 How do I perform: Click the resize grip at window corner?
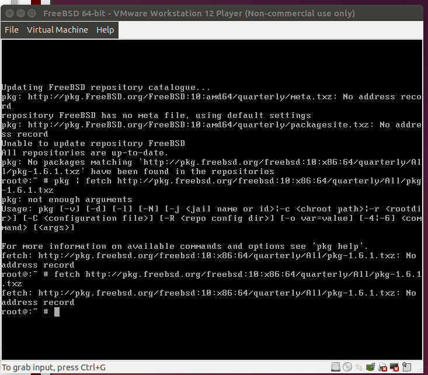420,371
